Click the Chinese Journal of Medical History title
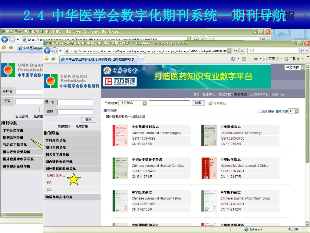The image size is (310, 233). click(x=157, y=198)
